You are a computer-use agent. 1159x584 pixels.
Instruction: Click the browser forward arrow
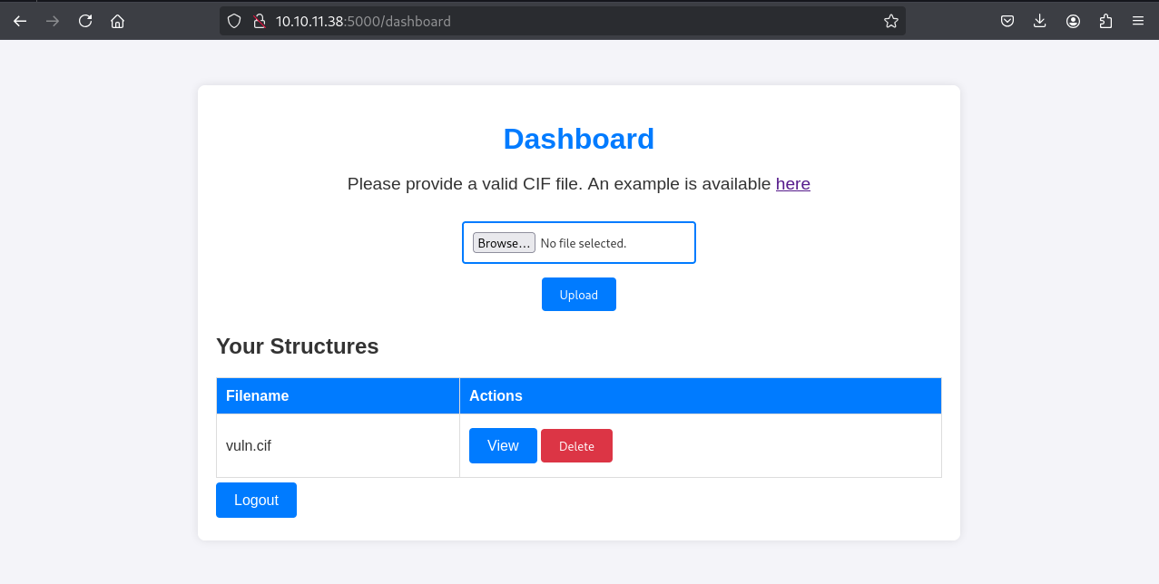point(53,21)
